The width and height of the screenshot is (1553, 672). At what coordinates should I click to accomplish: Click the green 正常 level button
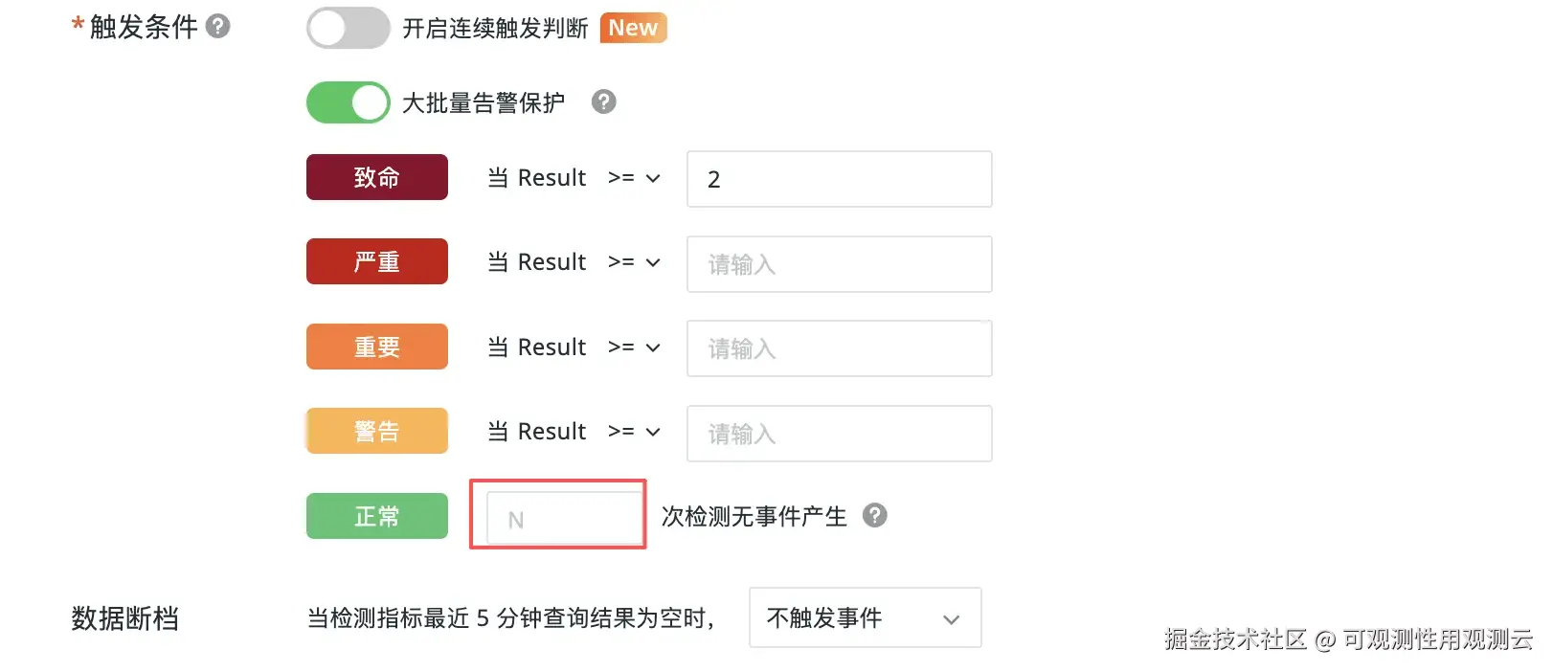[x=376, y=516]
